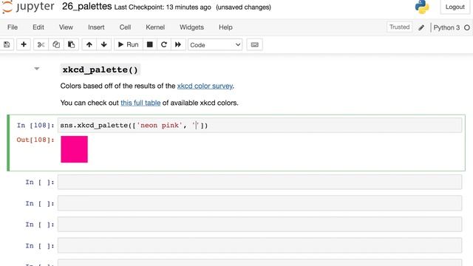Click the neon pink color swatch output
This screenshot has height=266, width=473.
(x=74, y=149)
